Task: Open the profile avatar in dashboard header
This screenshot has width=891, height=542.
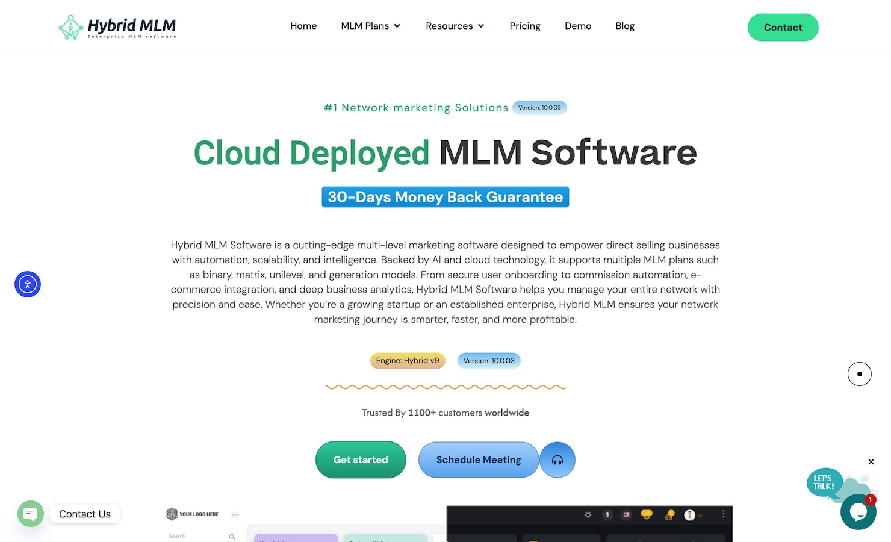Action: [x=689, y=515]
